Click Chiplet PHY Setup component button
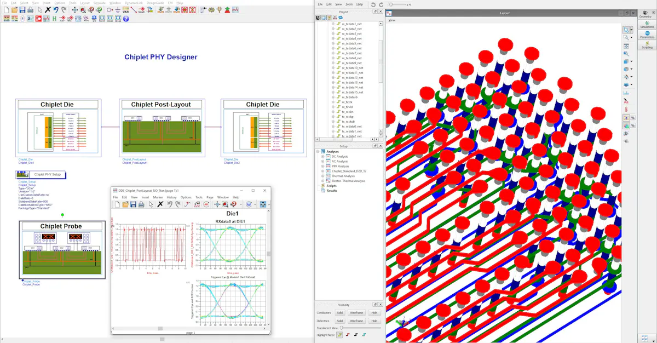This screenshot has width=657, height=343. (x=41, y=174)
